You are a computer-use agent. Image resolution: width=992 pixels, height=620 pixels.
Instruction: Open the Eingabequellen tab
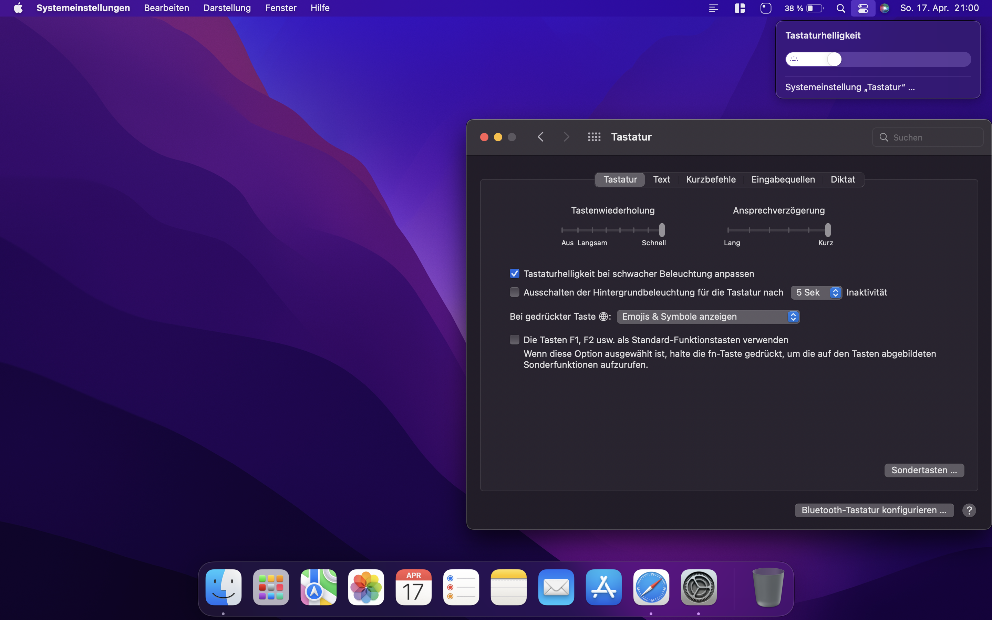tap(783, 179)
